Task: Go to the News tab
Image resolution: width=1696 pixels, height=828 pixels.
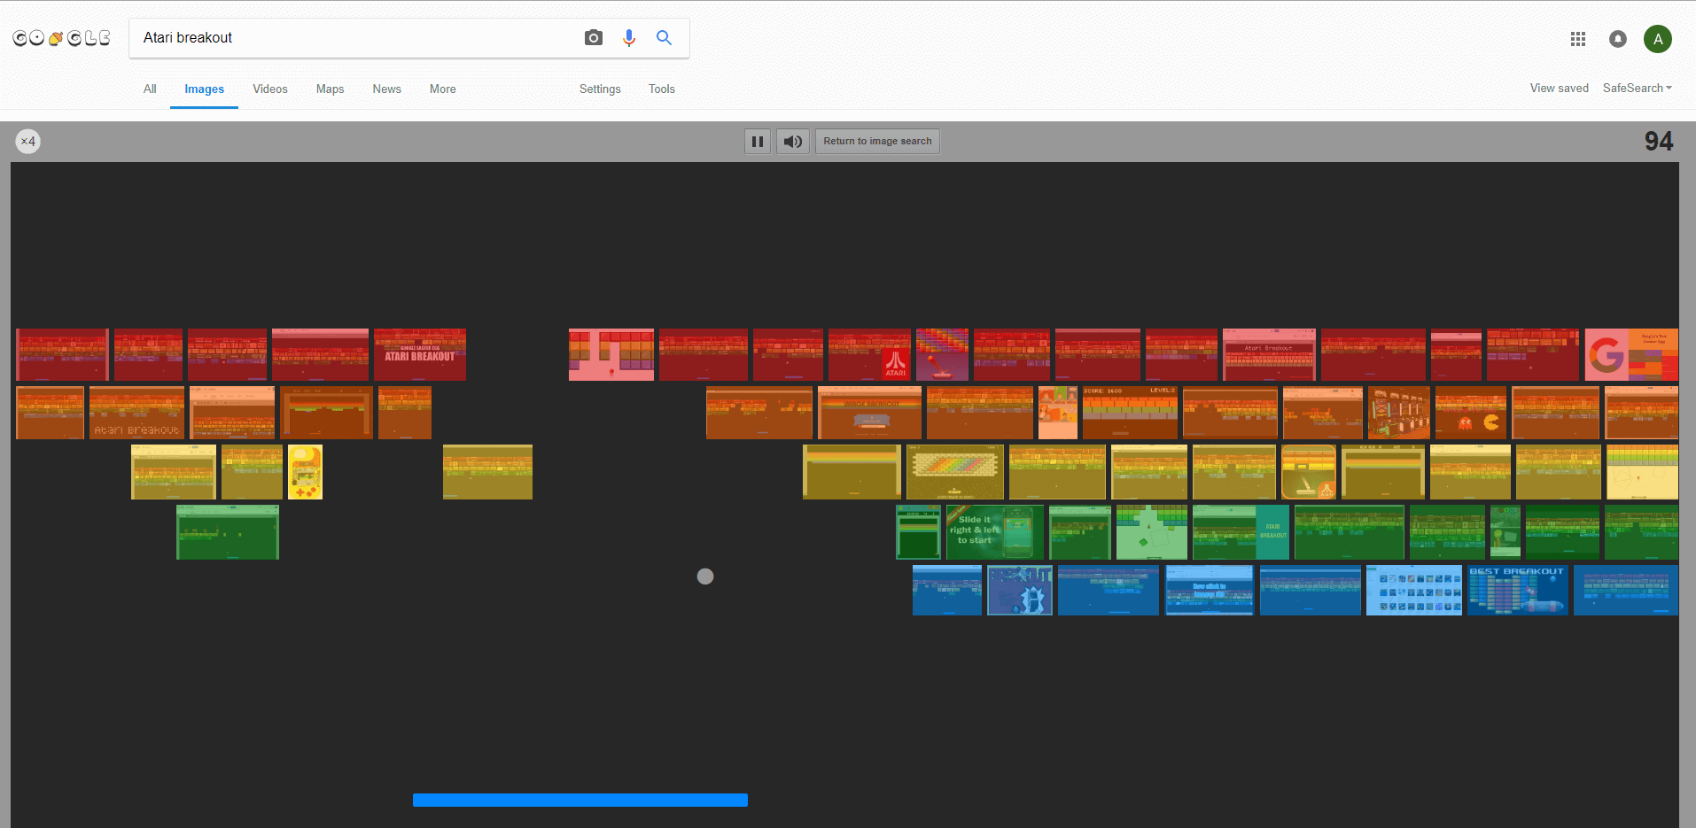Action: pos(386,89)
